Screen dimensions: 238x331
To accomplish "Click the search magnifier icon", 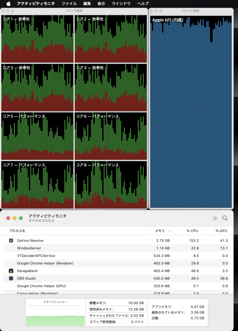I will click(x=225, y=218).
